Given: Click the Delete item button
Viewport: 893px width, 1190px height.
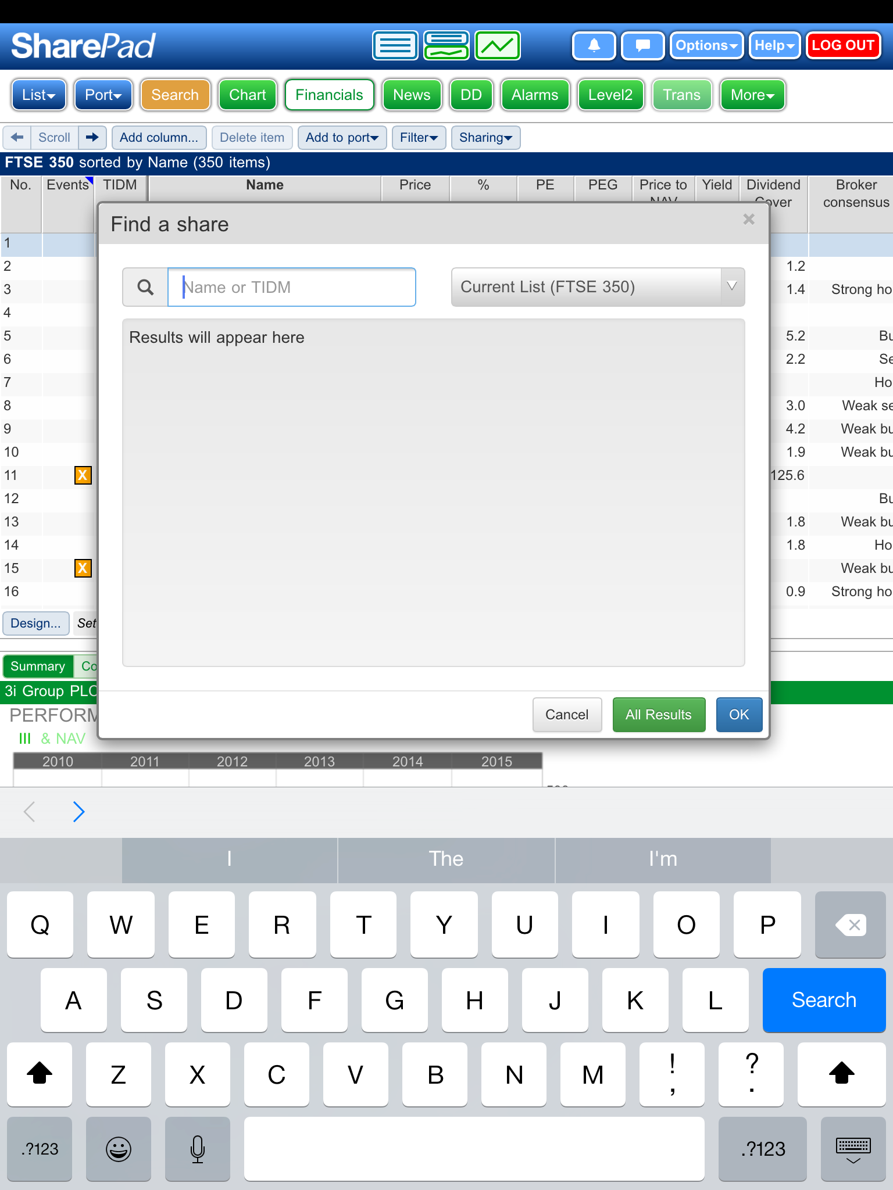Looking at the screenshot, I should coord(252,138).
